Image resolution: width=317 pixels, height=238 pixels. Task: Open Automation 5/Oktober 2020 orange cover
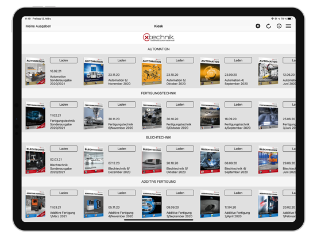point(152,71)
